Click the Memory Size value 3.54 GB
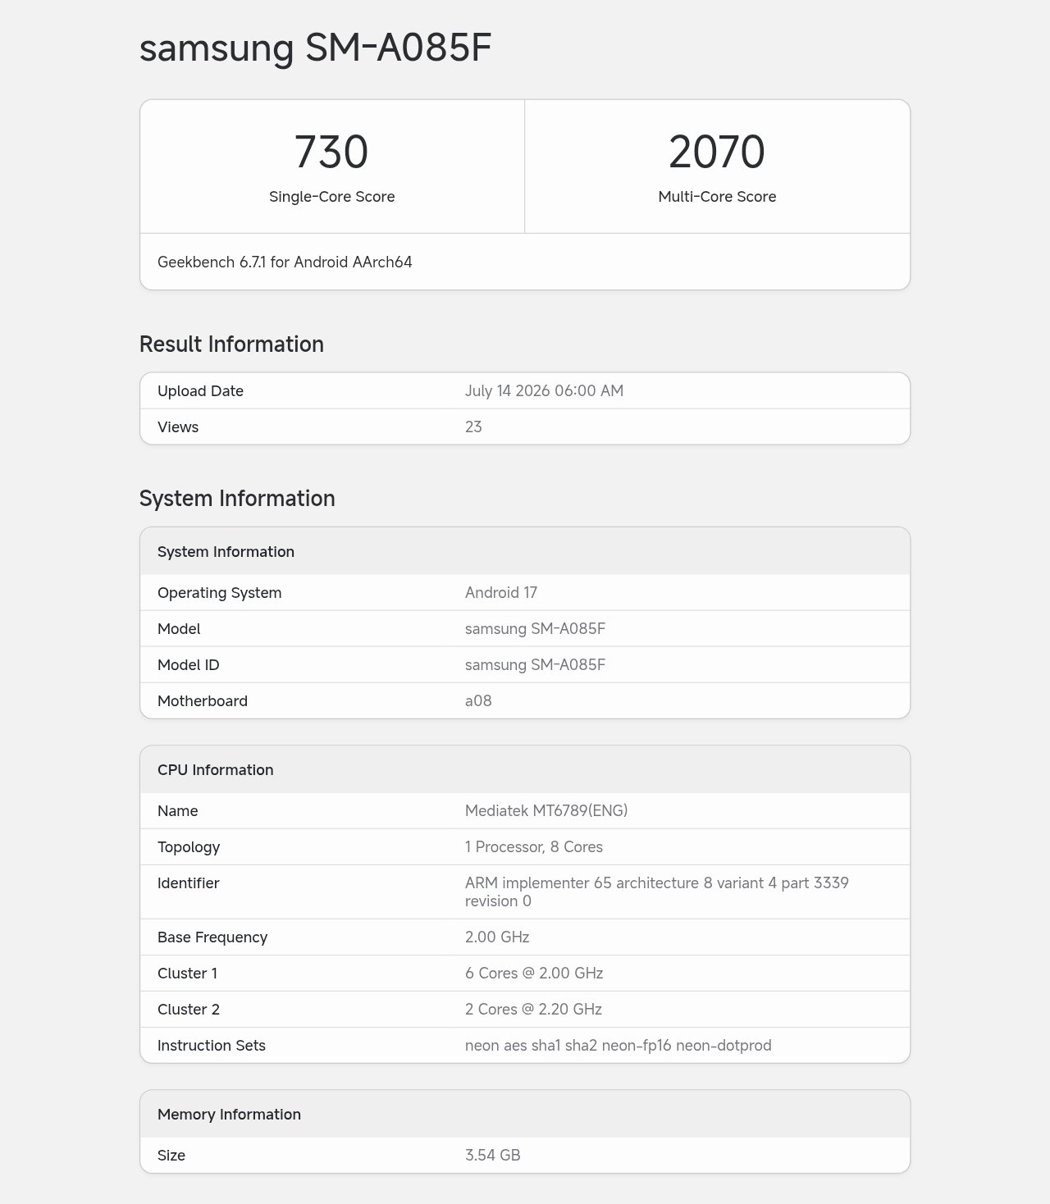 coord(493,1156)
